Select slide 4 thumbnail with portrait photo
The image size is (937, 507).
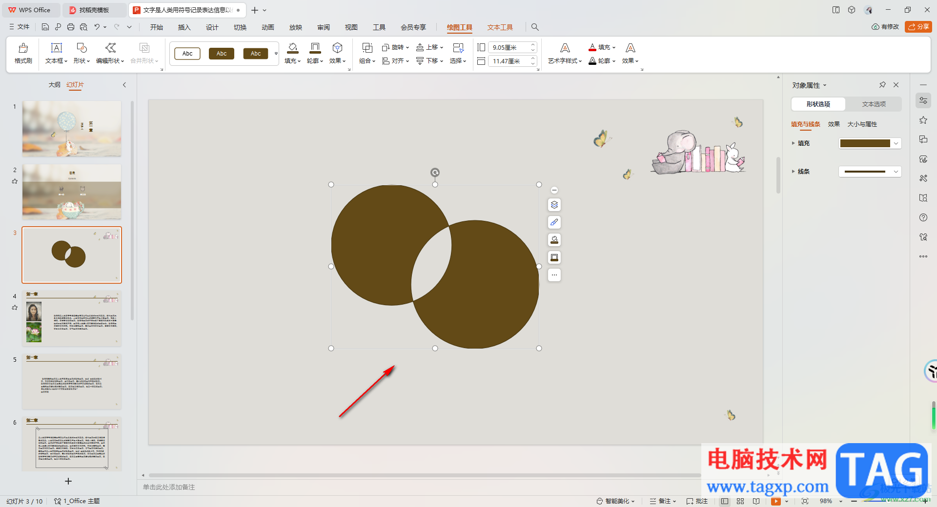(72, 318)
